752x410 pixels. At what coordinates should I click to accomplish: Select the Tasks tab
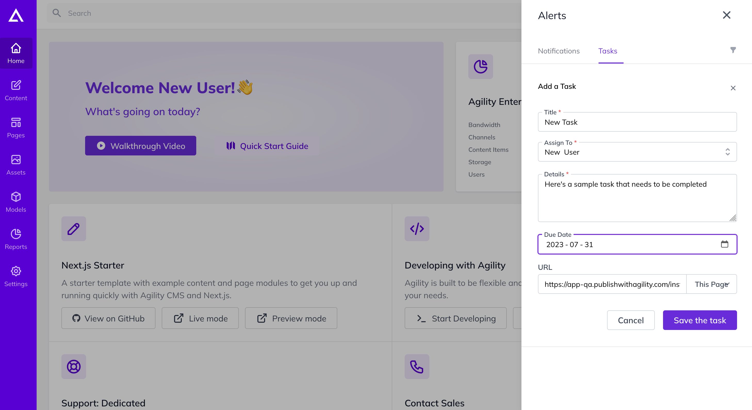tap(608, 51)
